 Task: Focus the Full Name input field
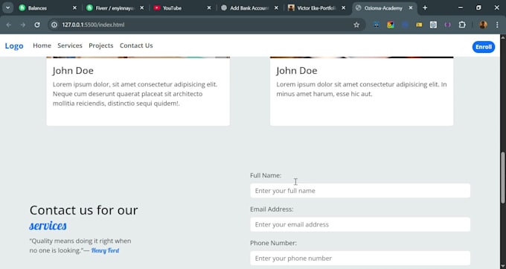point(360,191)
